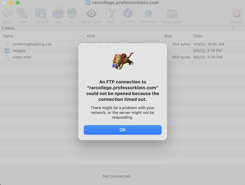The height and width of the screenshot is (185, 245).
Task: Open WebView compass icon
Action: [149, 13]
